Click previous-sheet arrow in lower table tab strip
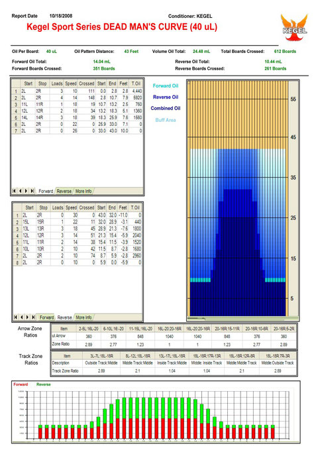Image resolution: width=318 pixels, height=456 pixels. coord(21,317)
